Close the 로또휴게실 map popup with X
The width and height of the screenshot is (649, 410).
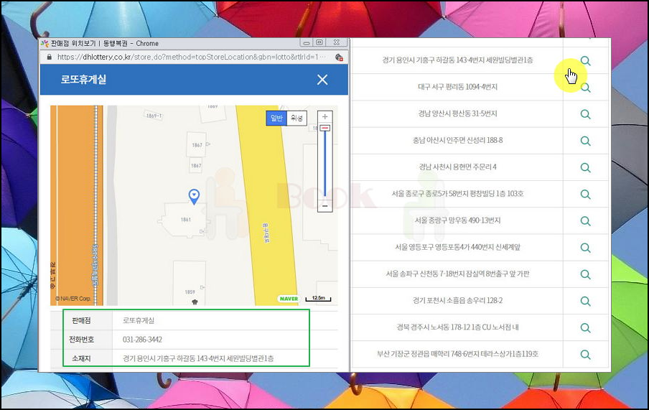click(x=322, y=80)
